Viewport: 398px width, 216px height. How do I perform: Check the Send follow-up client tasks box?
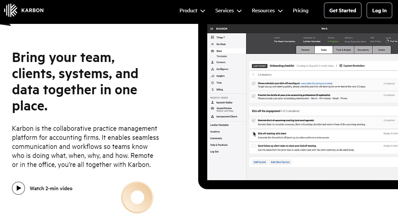tap(254, 146)
